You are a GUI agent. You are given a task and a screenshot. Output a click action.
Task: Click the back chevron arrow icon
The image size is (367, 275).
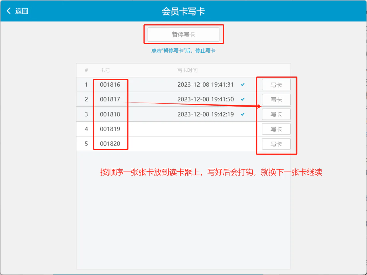[x=9, y=11]
